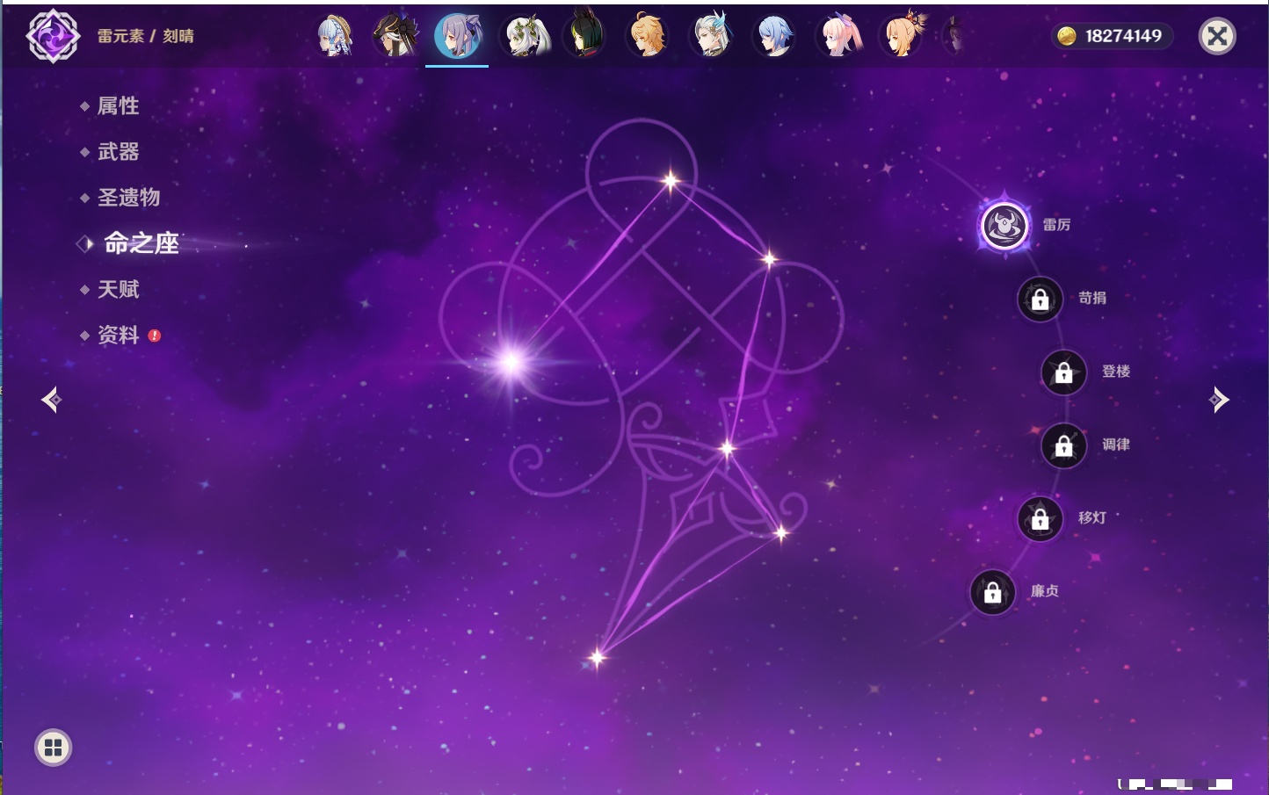Select the locked 廉贞 constellation node
The image size is (1269, 795).
point(993,593)
